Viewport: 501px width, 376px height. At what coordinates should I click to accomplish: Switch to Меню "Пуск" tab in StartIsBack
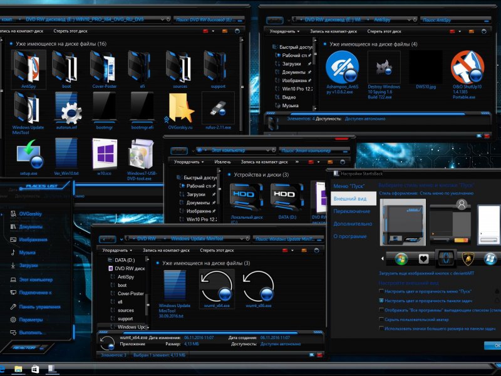coord(349,186)
